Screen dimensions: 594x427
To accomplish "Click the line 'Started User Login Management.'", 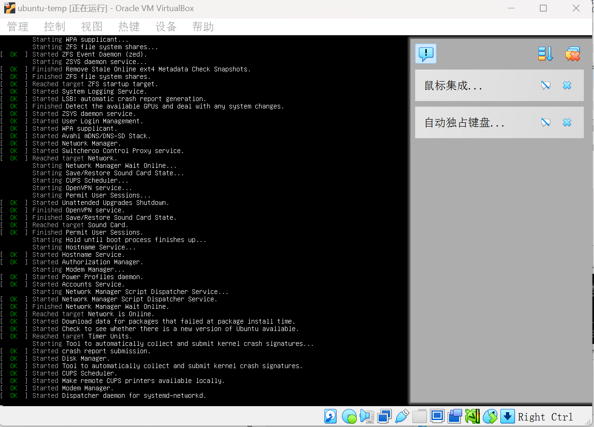I will (88, 121).
